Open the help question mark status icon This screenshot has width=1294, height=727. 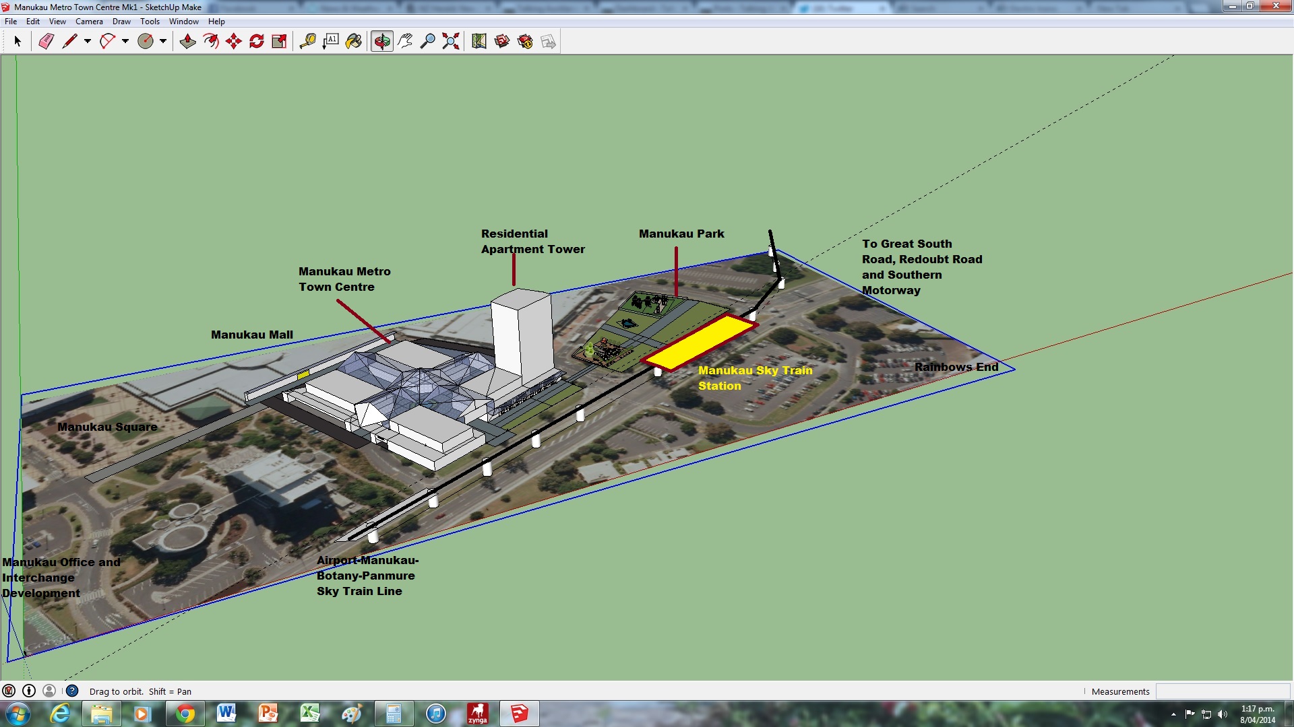[x=72, y=691]
